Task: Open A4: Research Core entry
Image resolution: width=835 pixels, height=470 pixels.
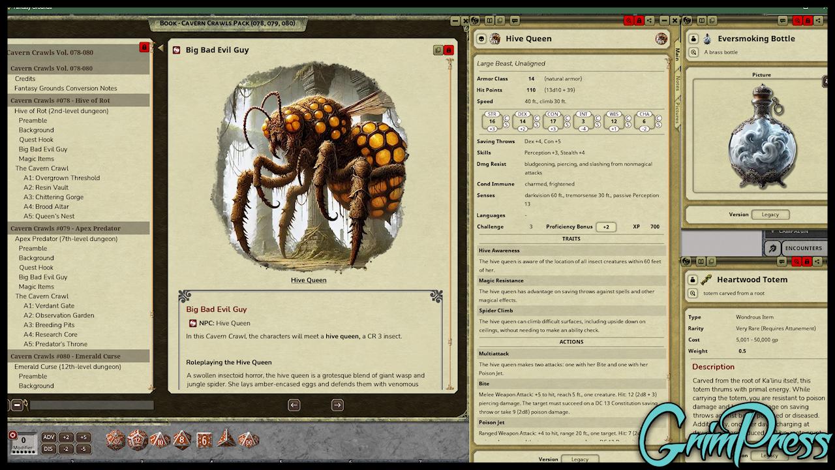Action: (50, 334)
